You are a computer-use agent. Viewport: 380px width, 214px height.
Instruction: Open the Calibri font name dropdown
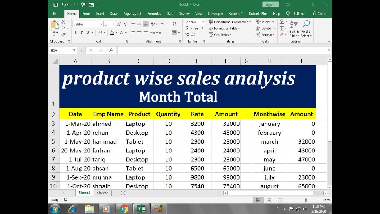click(101, 24)
